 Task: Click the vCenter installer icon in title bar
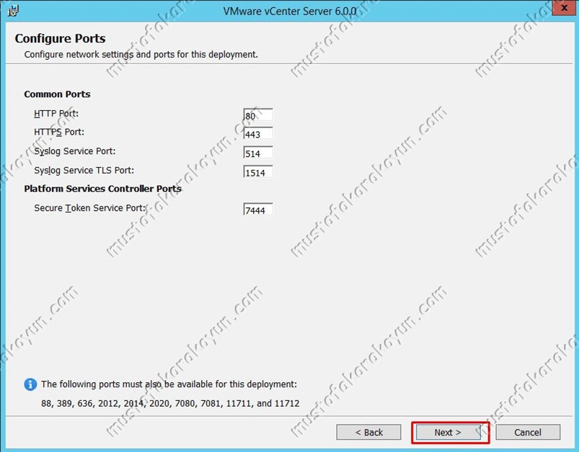click(x=13, y=11)
